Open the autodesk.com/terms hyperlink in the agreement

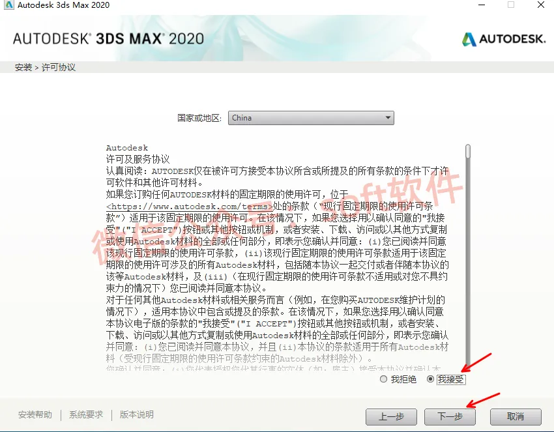190,207
